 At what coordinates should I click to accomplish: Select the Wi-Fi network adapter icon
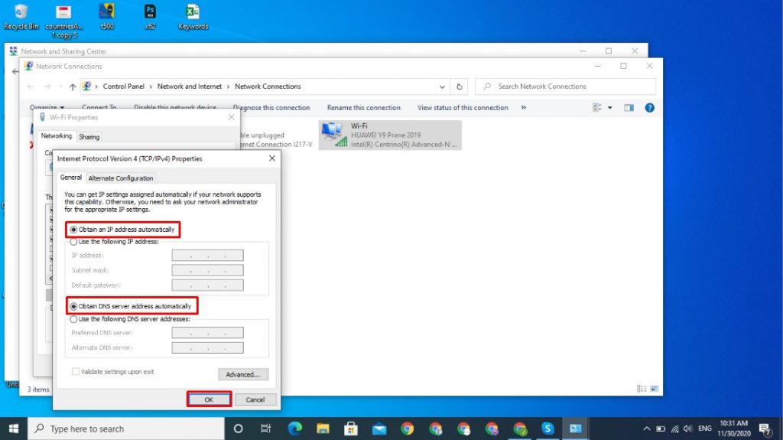click(x=333, y=134)
